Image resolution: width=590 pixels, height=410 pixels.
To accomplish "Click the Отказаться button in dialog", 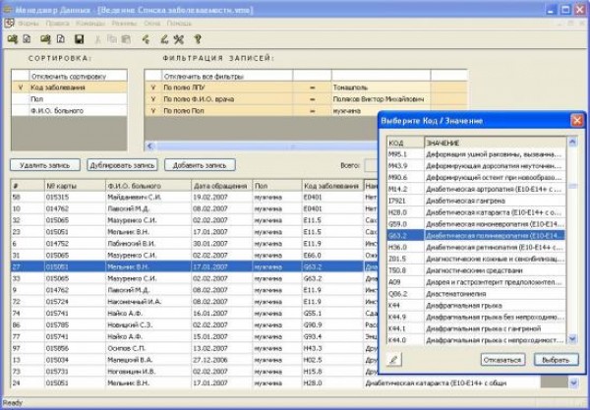I will point(501,360).
